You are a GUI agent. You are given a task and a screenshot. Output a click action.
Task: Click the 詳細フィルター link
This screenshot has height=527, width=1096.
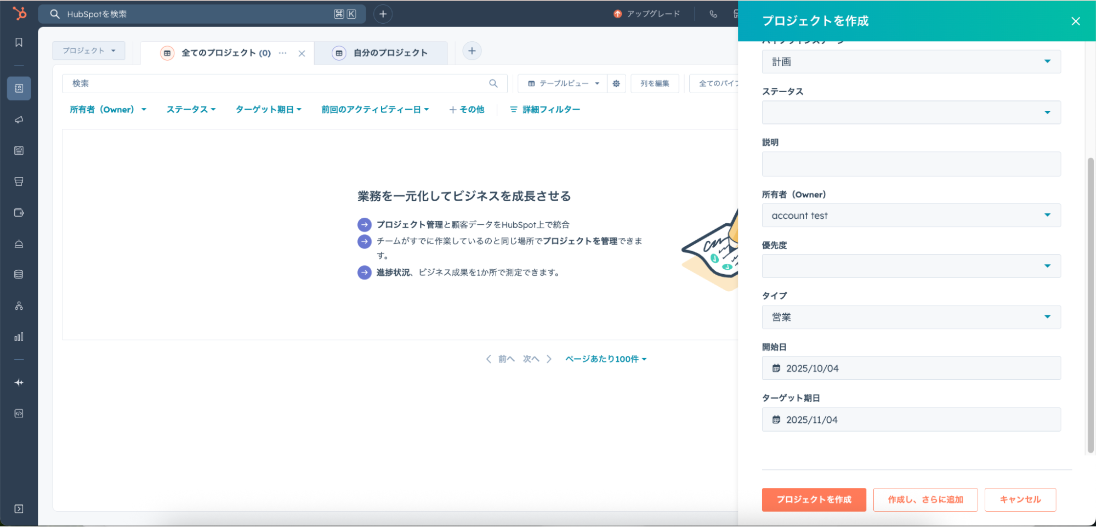pos(545,110)
